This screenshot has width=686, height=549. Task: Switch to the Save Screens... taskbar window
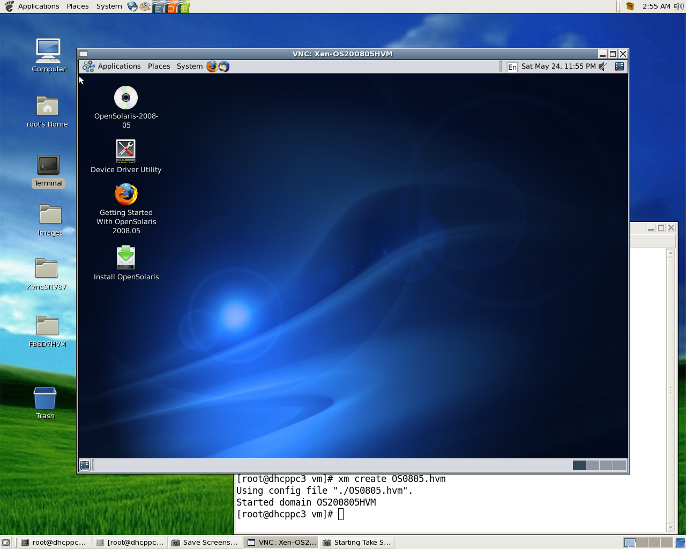coord(205,543)
